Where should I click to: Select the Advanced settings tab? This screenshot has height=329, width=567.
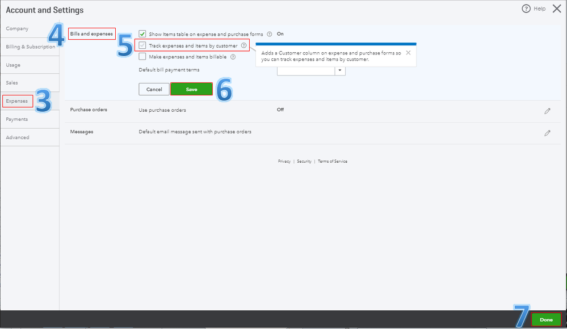click(17, 137)
